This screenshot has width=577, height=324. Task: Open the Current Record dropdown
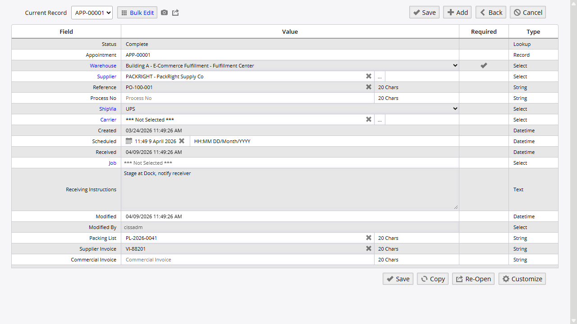pos(92,13)
